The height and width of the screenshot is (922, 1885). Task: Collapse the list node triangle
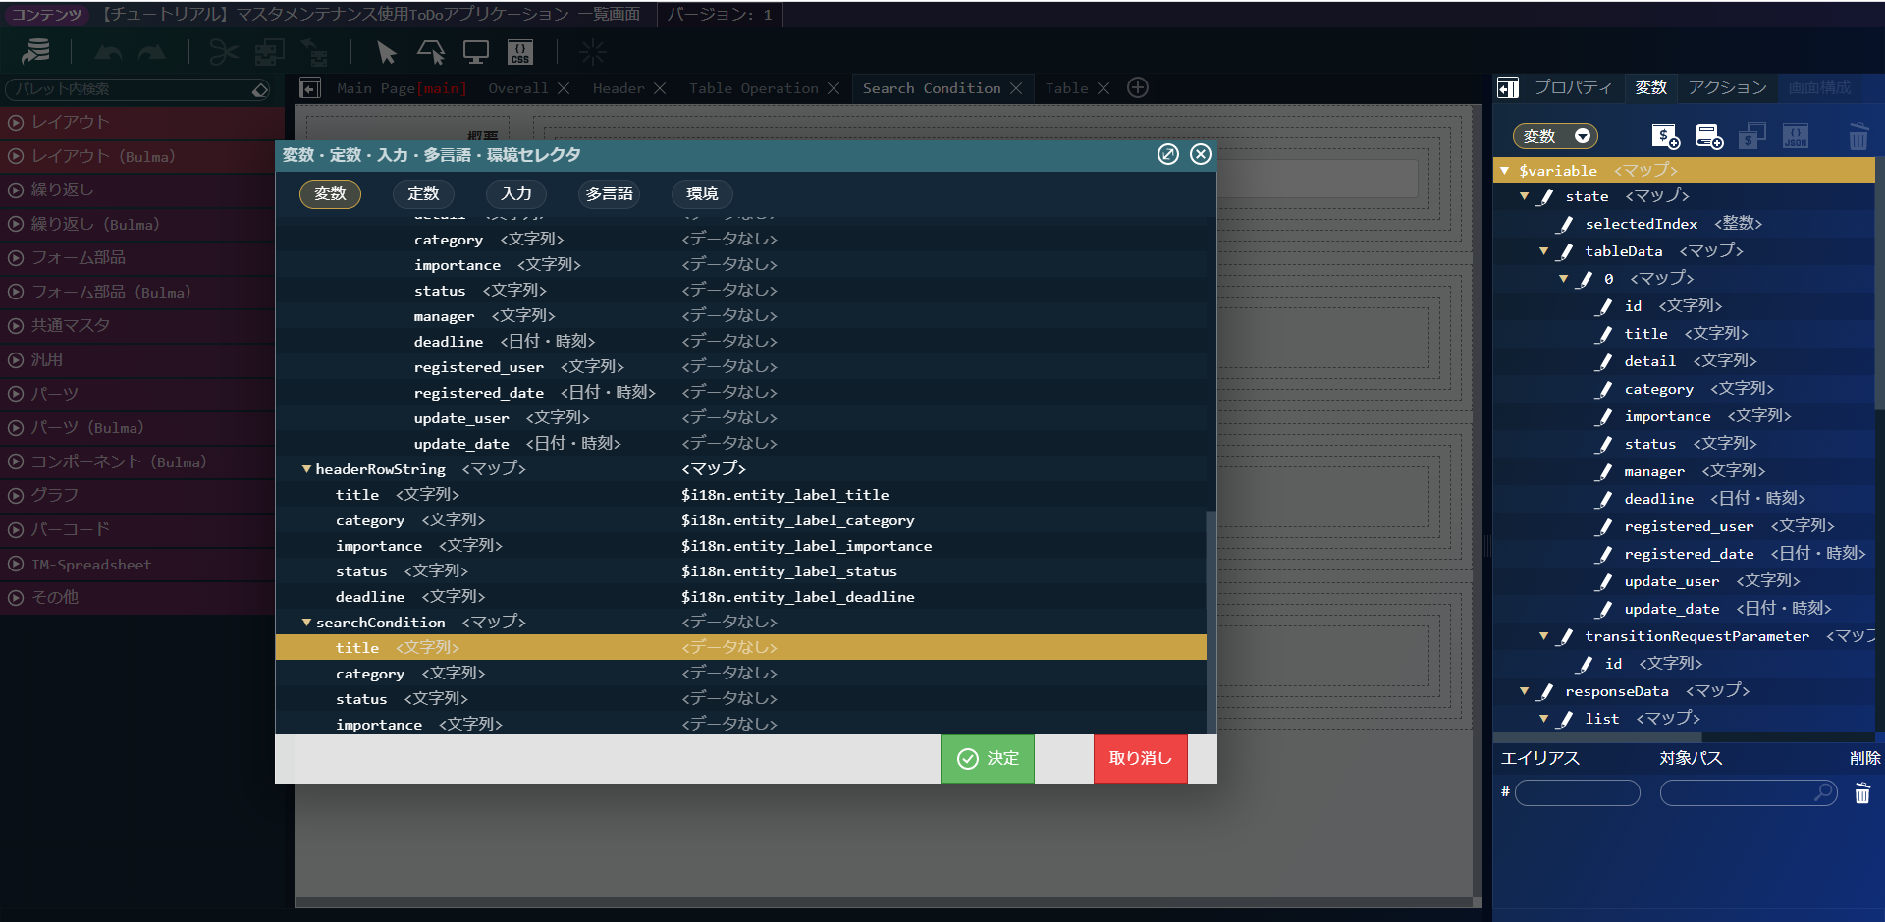[x=1543, y=719]
